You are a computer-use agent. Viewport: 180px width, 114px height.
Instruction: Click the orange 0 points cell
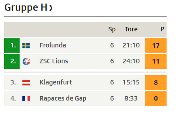[156, 99]
